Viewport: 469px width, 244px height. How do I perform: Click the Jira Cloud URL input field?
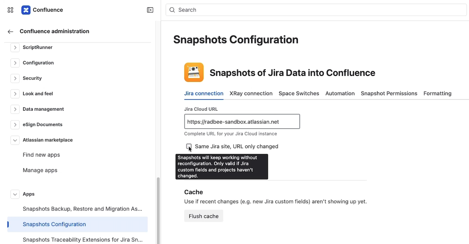(242, 122)
